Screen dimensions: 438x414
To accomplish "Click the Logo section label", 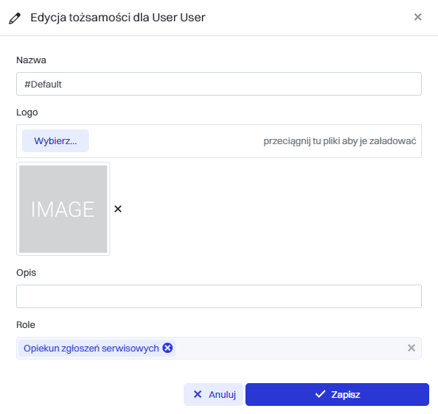I will tap(27, 113).
